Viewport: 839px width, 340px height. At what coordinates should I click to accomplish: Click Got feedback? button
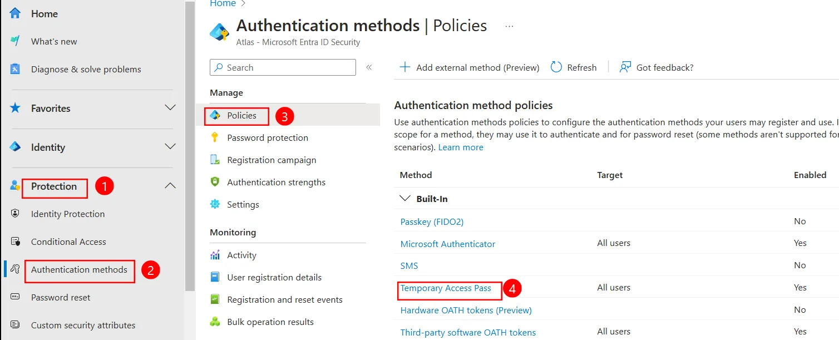[x=657, y=67]
